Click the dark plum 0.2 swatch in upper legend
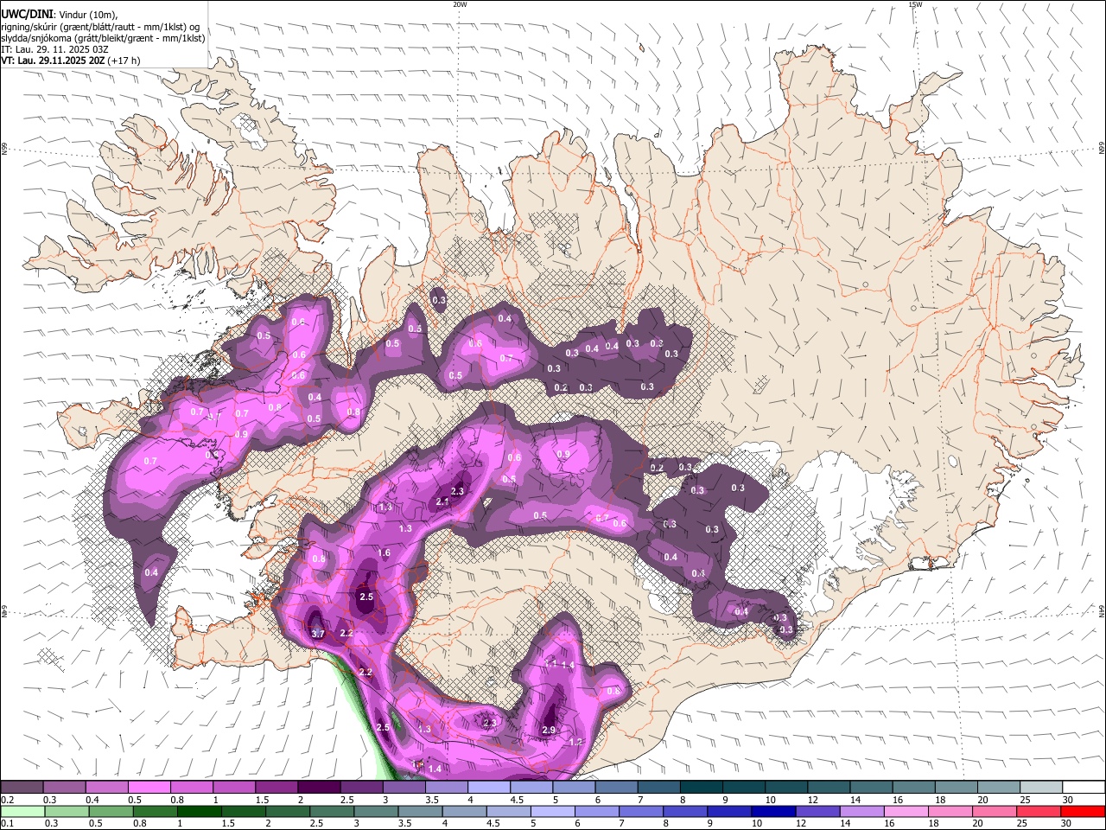This screenshot has width=1106, height=830. click(22, 788)
